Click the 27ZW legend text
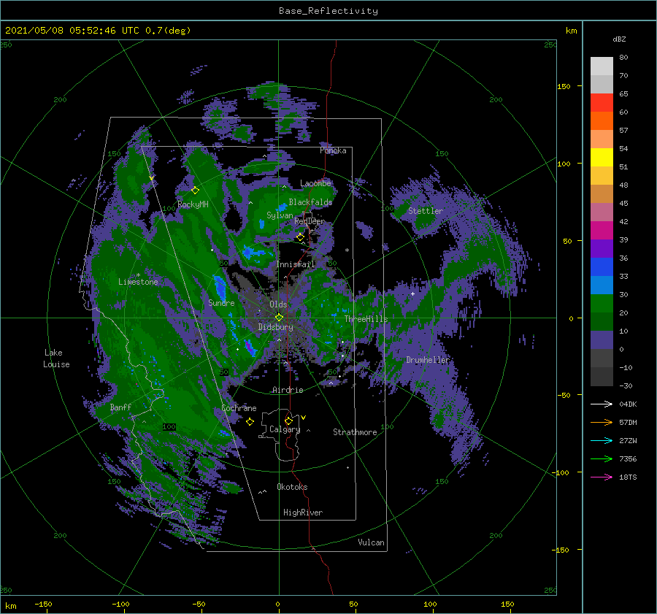Screen dimensions: 657x614 pyautogui.click(x=628, y=440)
